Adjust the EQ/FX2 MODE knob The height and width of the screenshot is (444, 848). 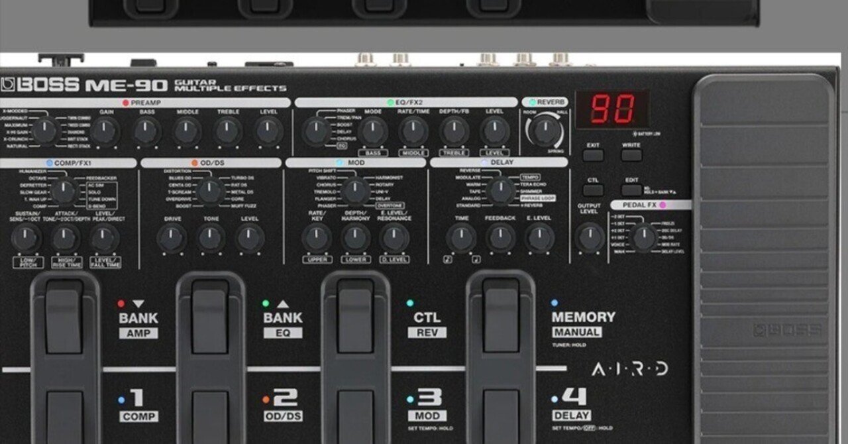pyautogui.click(x=374, y=131)
